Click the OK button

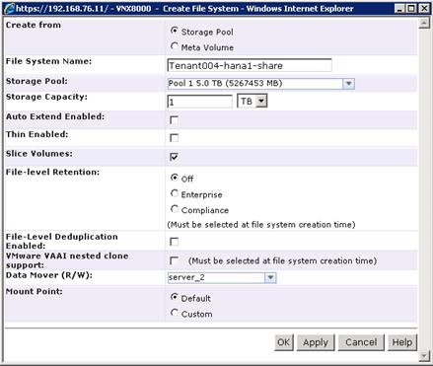tap(284, 342)
